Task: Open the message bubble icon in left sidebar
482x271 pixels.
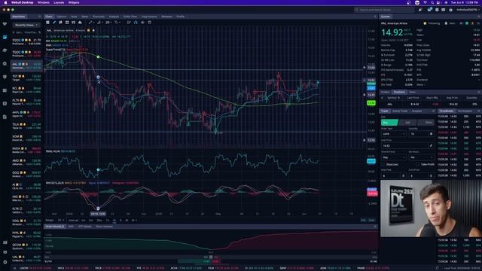Action: 5,77
